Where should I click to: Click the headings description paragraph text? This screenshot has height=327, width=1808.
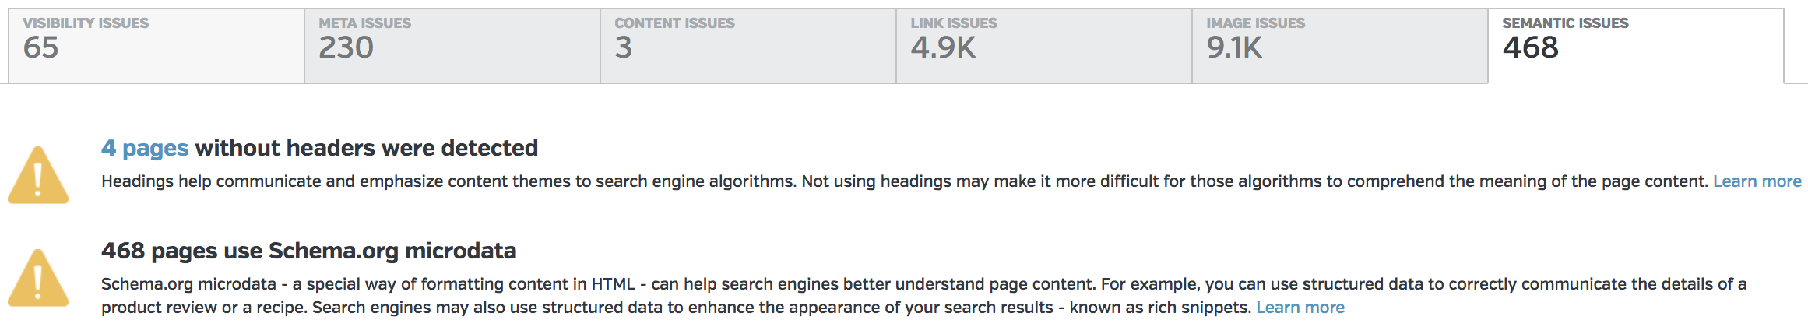click(x=857, y=181)
